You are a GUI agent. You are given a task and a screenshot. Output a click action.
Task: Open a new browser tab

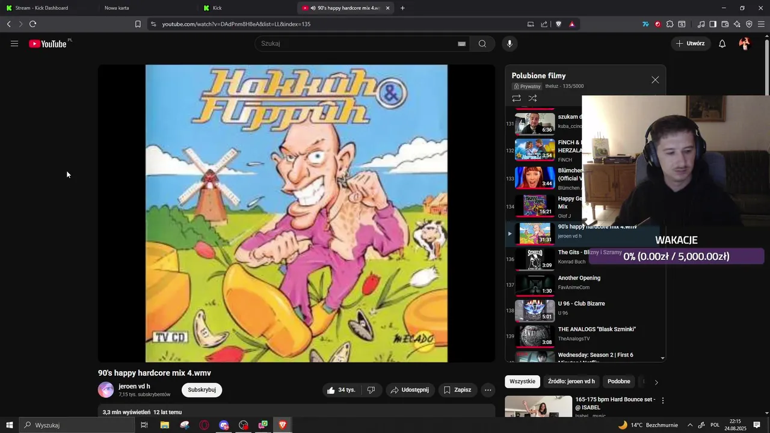point(402,8)
